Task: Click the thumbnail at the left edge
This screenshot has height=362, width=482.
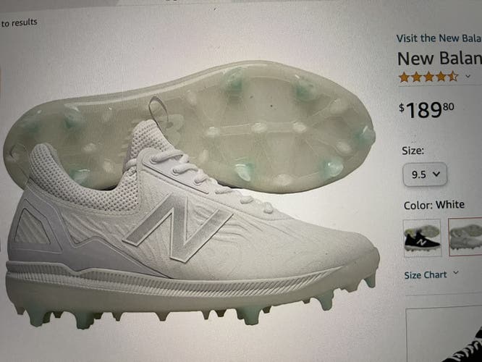Action: click(x=2, y=80)
